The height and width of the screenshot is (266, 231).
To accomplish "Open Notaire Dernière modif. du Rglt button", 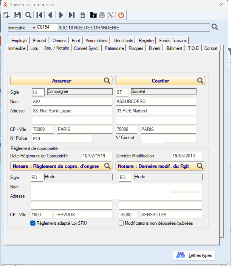I will pos(160,166).
